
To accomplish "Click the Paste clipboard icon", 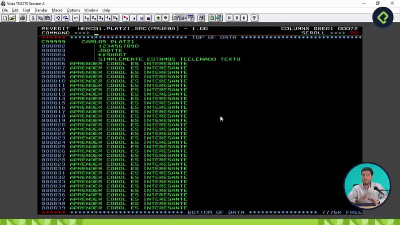I will tap(48, 18).
